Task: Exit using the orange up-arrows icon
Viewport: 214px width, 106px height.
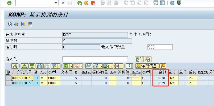Action: tap(86, 3)
